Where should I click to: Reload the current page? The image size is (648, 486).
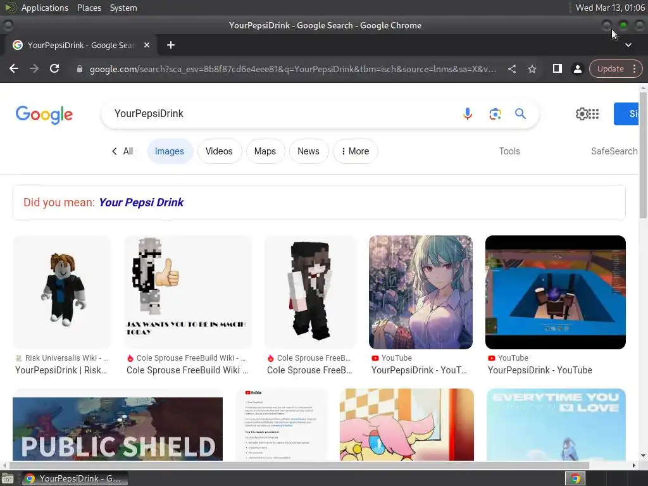[x=54, y=68]
